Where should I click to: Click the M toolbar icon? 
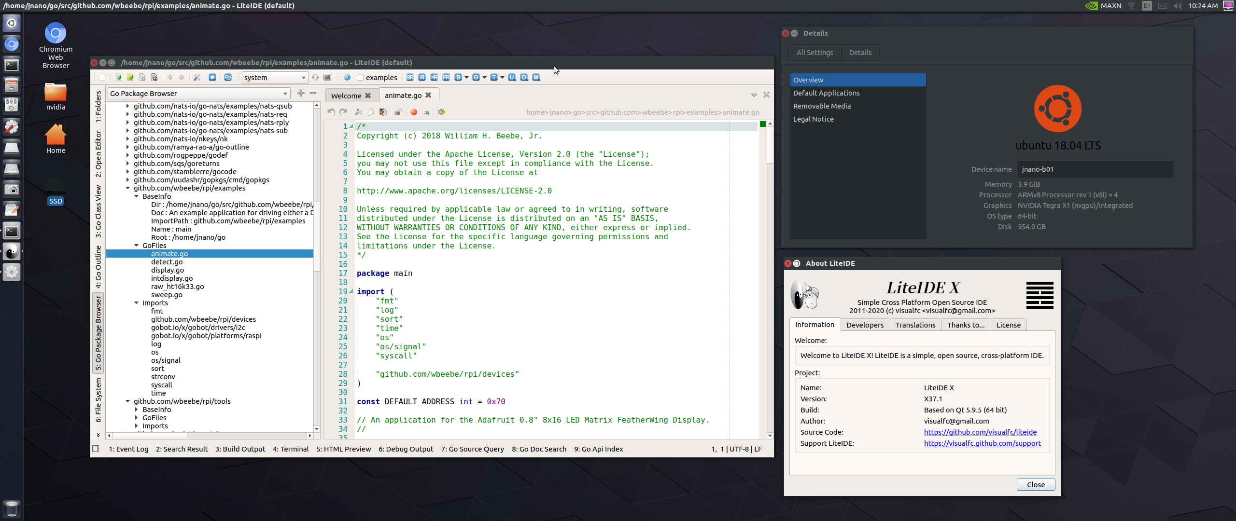click(536, 77)
